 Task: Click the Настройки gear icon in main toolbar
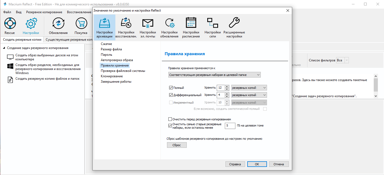pos(31,23)
